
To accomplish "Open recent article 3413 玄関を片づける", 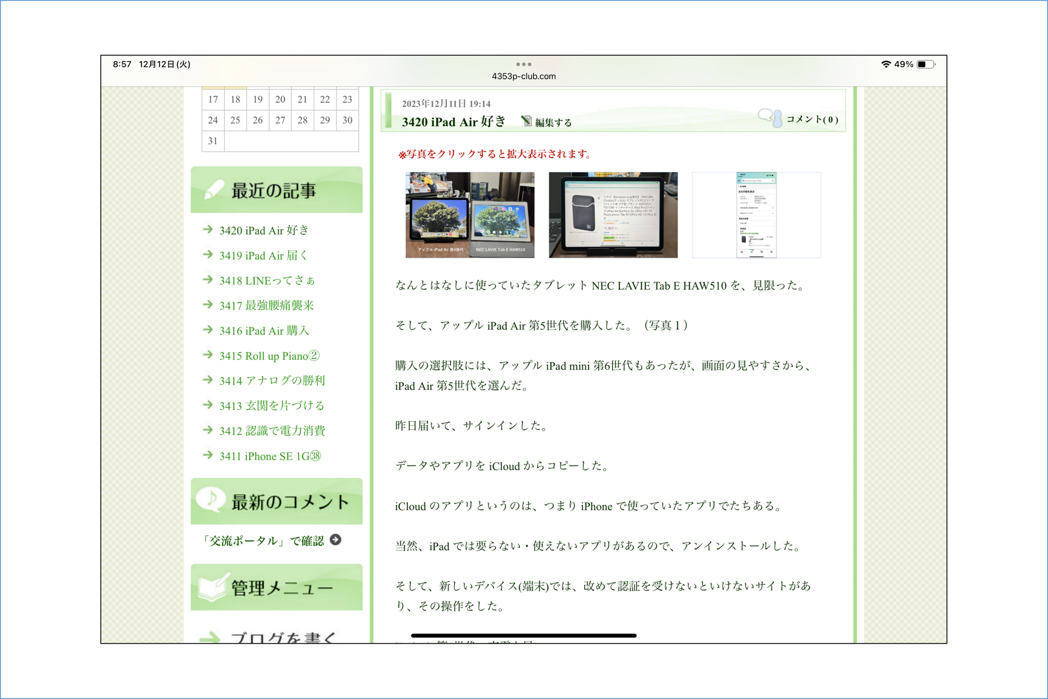I will [272, 405].
